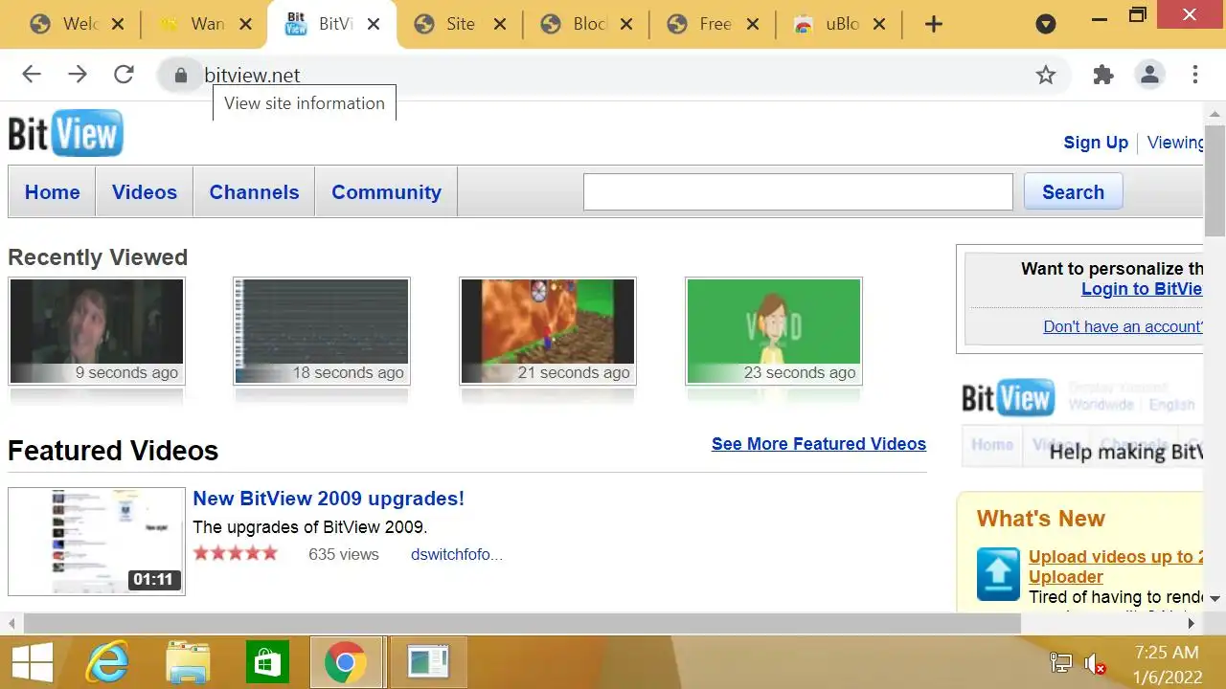Screen dimensions: 1226x689
Task: Open the Channels navigation item
Action: 254,191
